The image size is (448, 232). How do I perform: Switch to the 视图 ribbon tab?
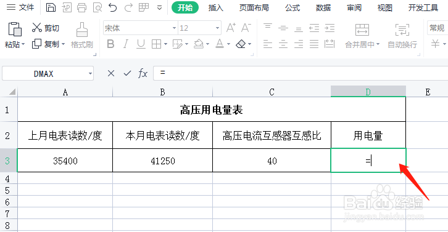coord(385,8)
